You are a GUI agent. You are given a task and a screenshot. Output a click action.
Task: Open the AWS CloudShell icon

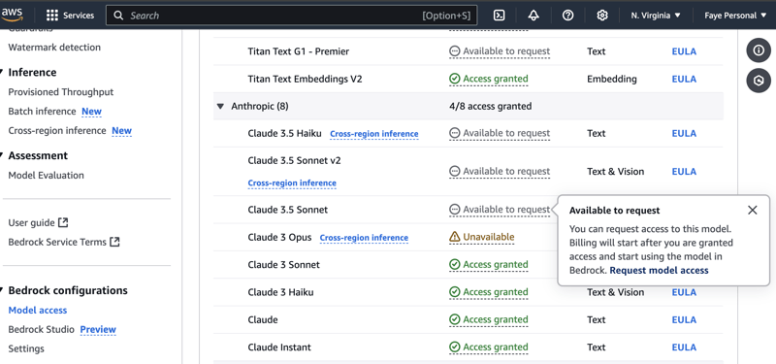point(500,16)
